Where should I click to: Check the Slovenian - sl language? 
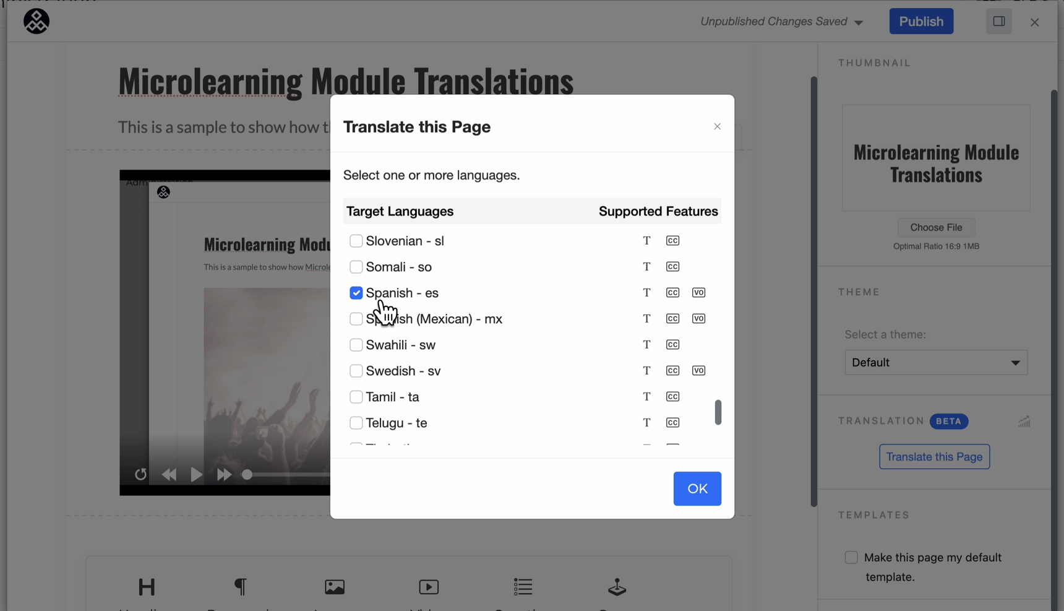pyautogui.click(x=356, y=241)
